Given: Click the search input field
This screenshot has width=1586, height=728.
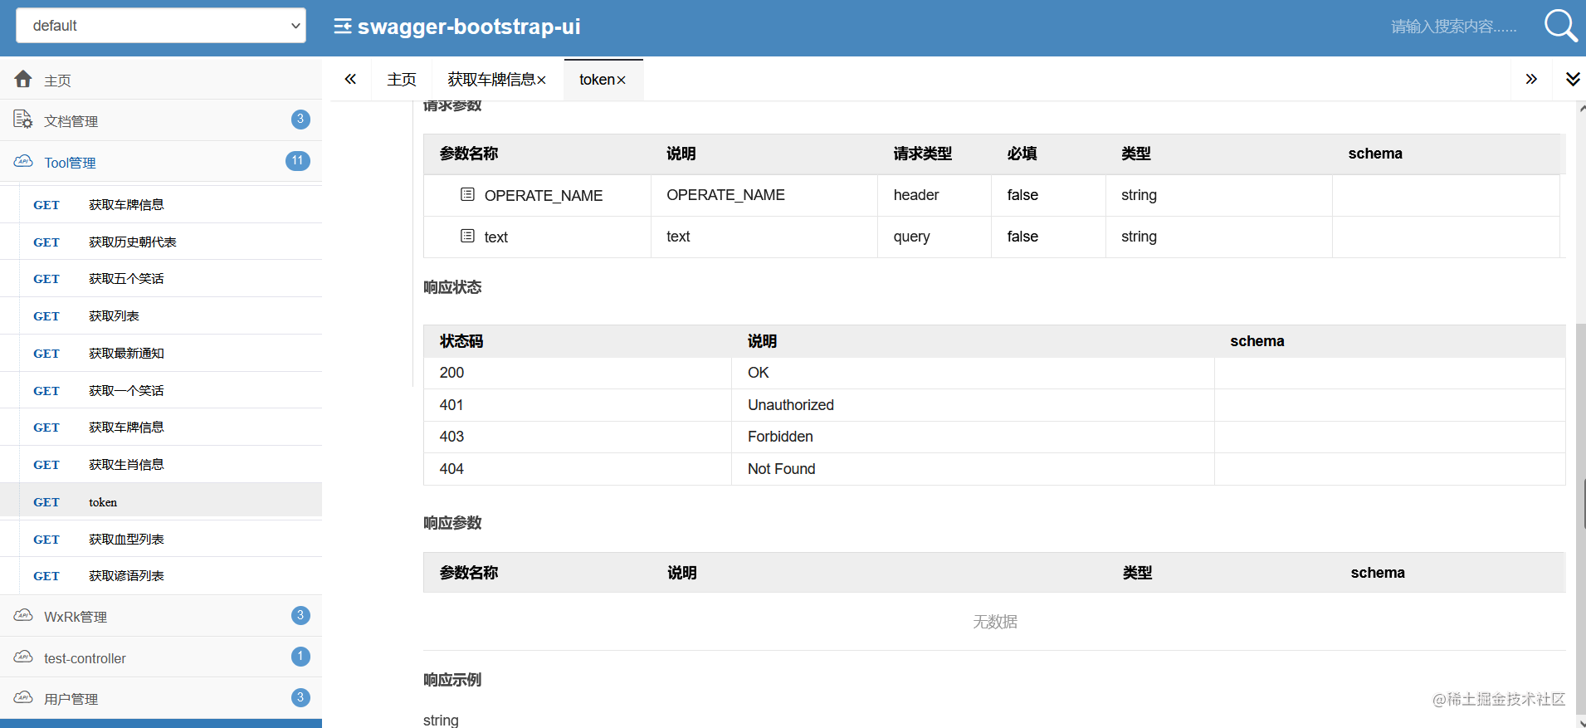Looking at the screenshot, I should [x=1454, y=27].
